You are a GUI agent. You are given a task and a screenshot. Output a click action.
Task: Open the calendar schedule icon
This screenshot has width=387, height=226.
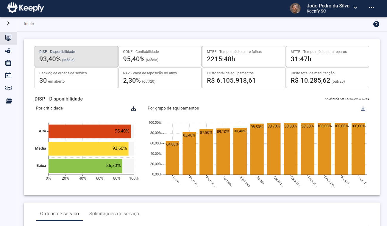coord(8,75)
